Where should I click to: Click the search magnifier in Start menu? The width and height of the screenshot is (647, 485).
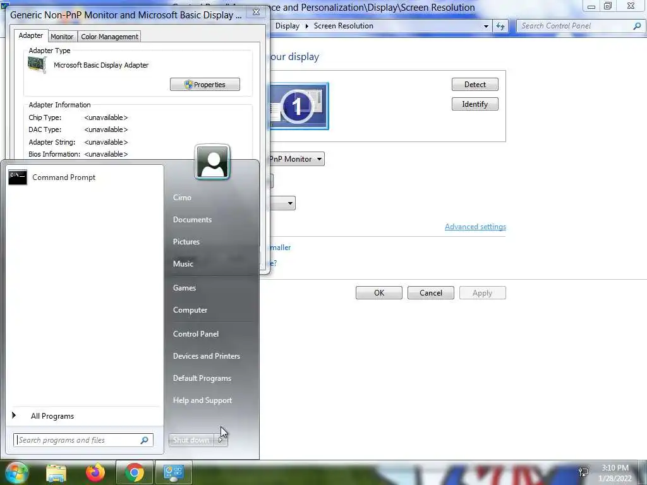point(145,440)
